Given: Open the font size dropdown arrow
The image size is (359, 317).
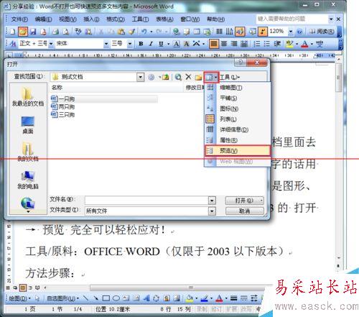Looking at the screenshot, I should pyautogui.click(x=129, y=44).
